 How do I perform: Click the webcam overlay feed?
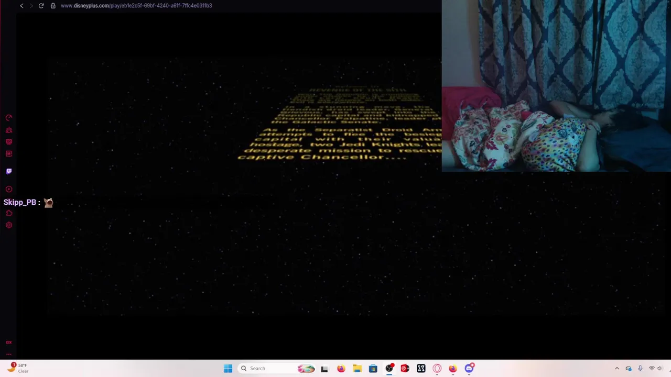click(556, 86)
